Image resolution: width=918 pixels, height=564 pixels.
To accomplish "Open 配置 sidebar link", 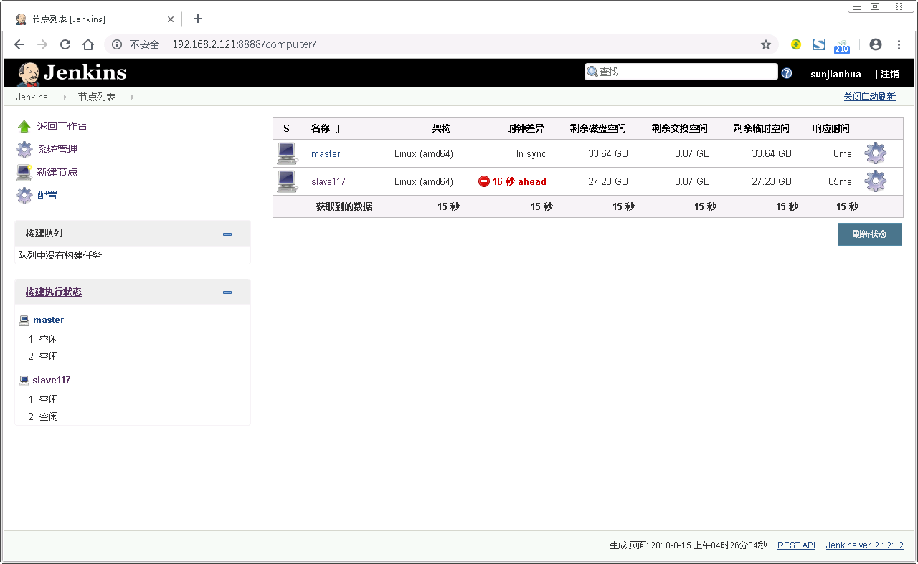I will (x=47, y=195).
